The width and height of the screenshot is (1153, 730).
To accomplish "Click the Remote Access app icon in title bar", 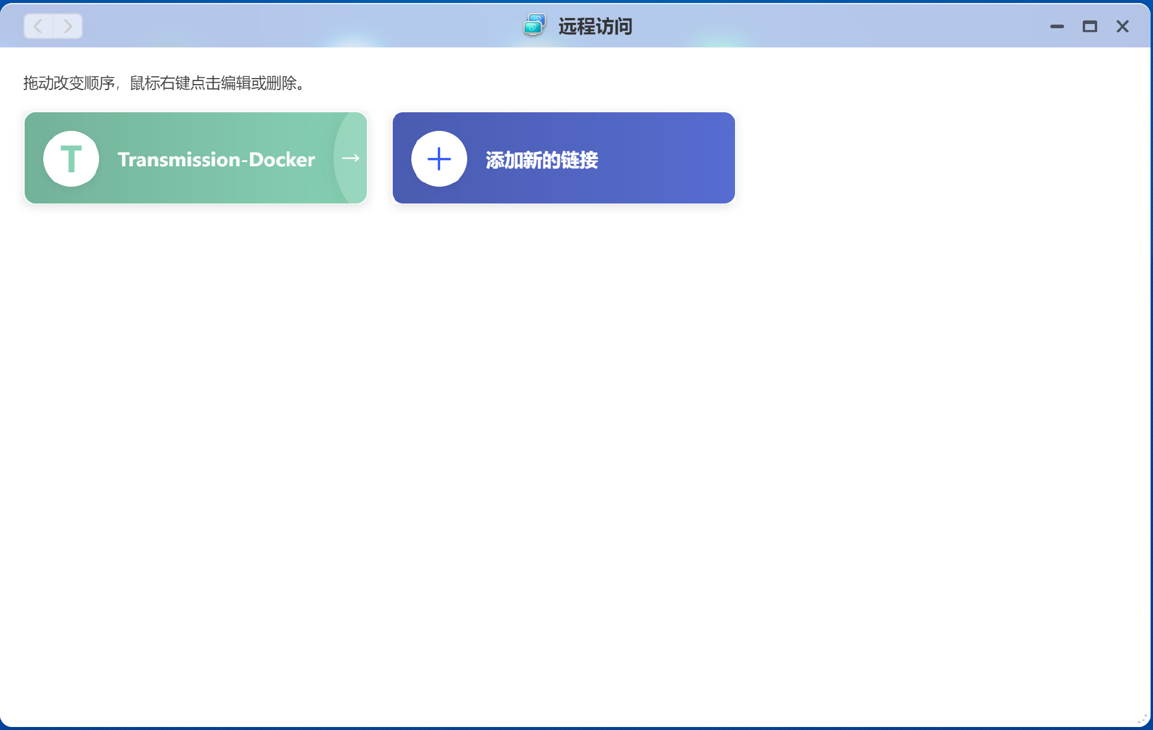I will pos(534,26).
